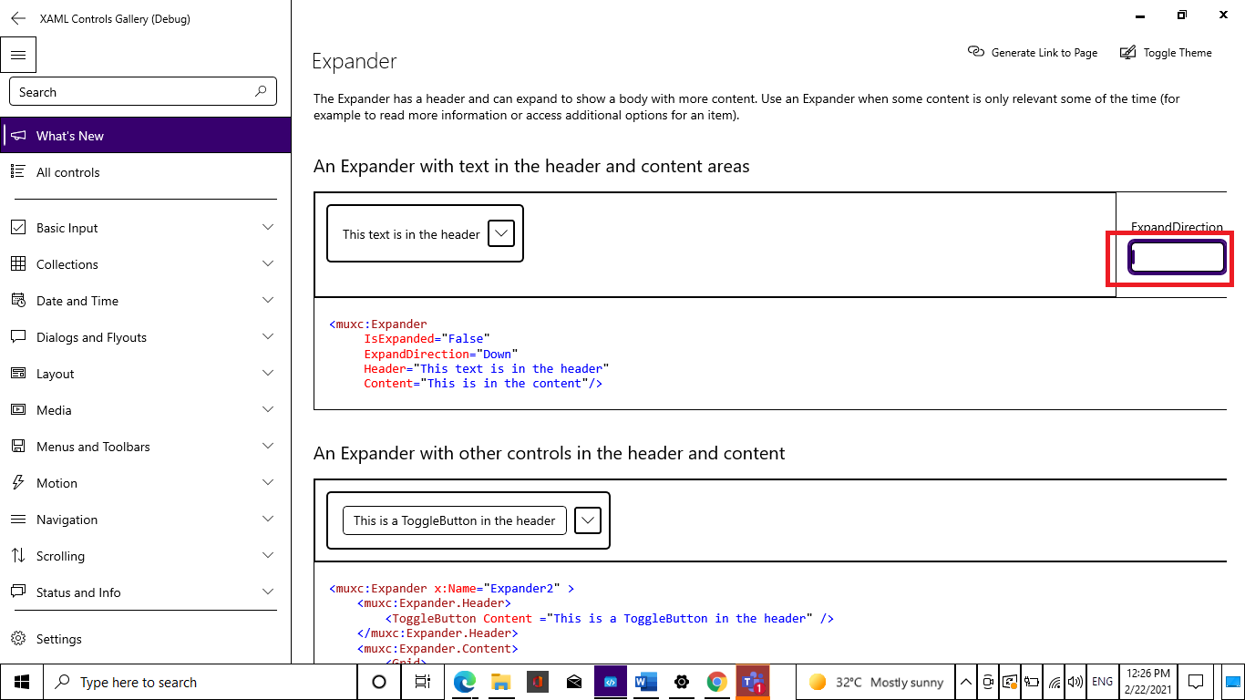Click the search magnifier icon

[261, 91]
